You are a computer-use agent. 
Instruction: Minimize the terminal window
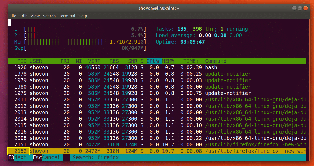pyautogui.click(x=294, y=8)
